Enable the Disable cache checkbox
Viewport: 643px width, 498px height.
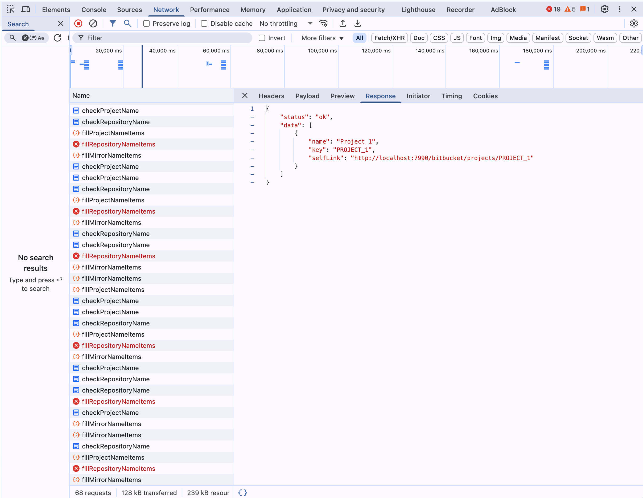[x=204, y=24]
